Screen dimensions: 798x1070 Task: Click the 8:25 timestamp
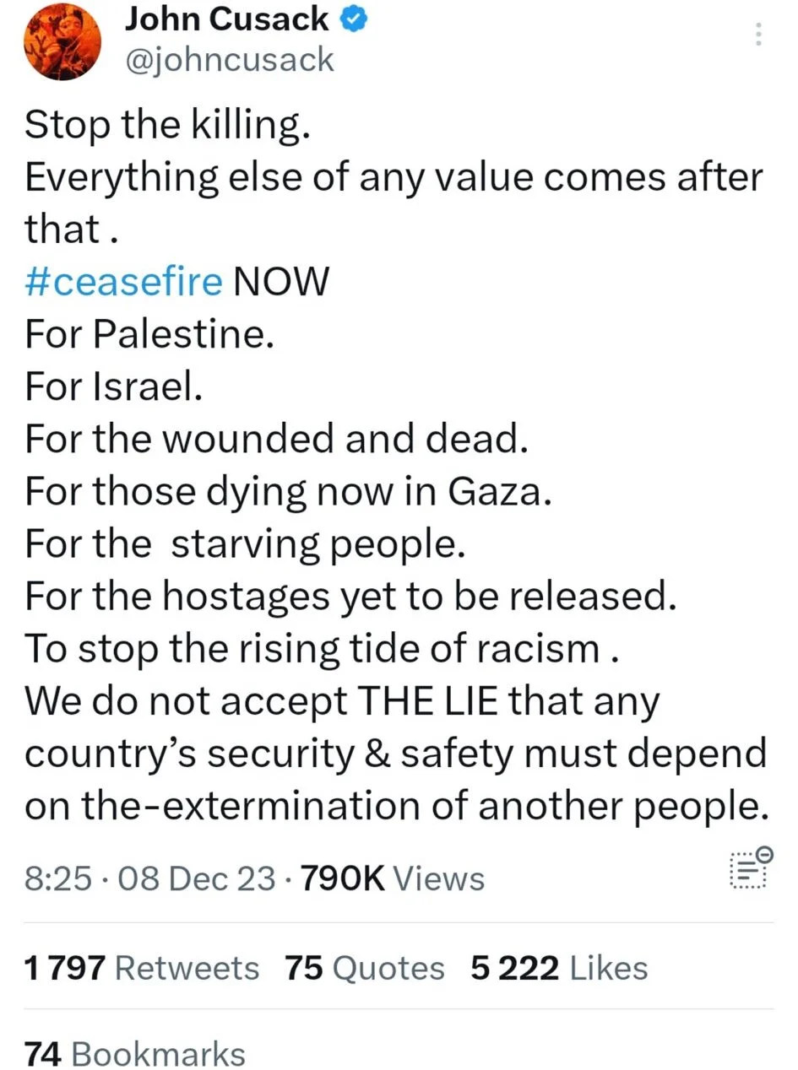(x=57, y=878)
